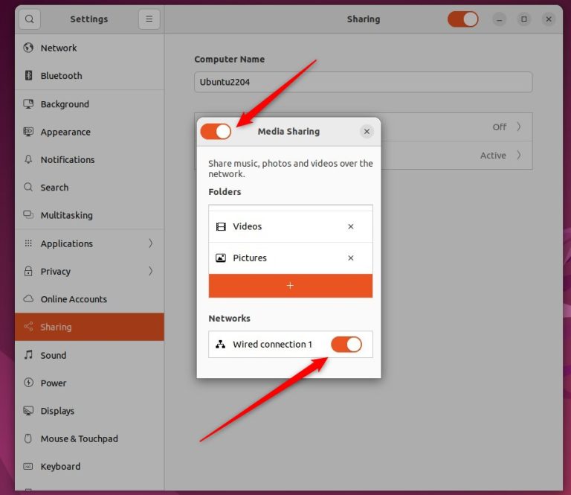Select the Videos folder row

pos(291,227)
